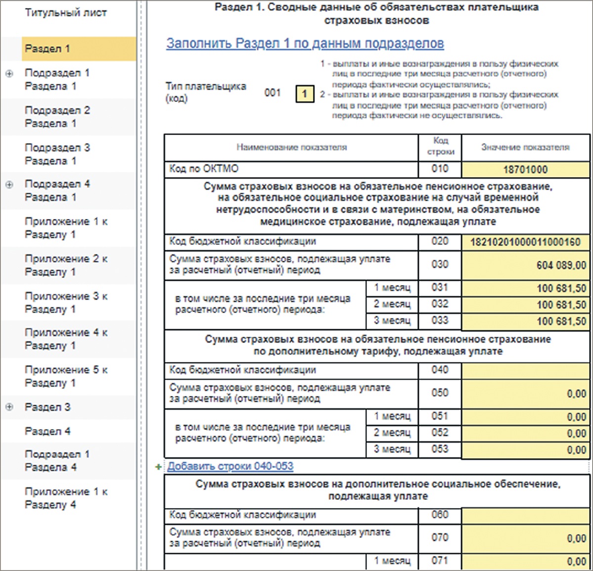Expand the Раздел 3 tree node

point(9,407)
